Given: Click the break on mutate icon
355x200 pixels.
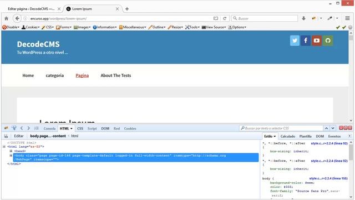Looking at the screenshot, I should click(6, 136).
